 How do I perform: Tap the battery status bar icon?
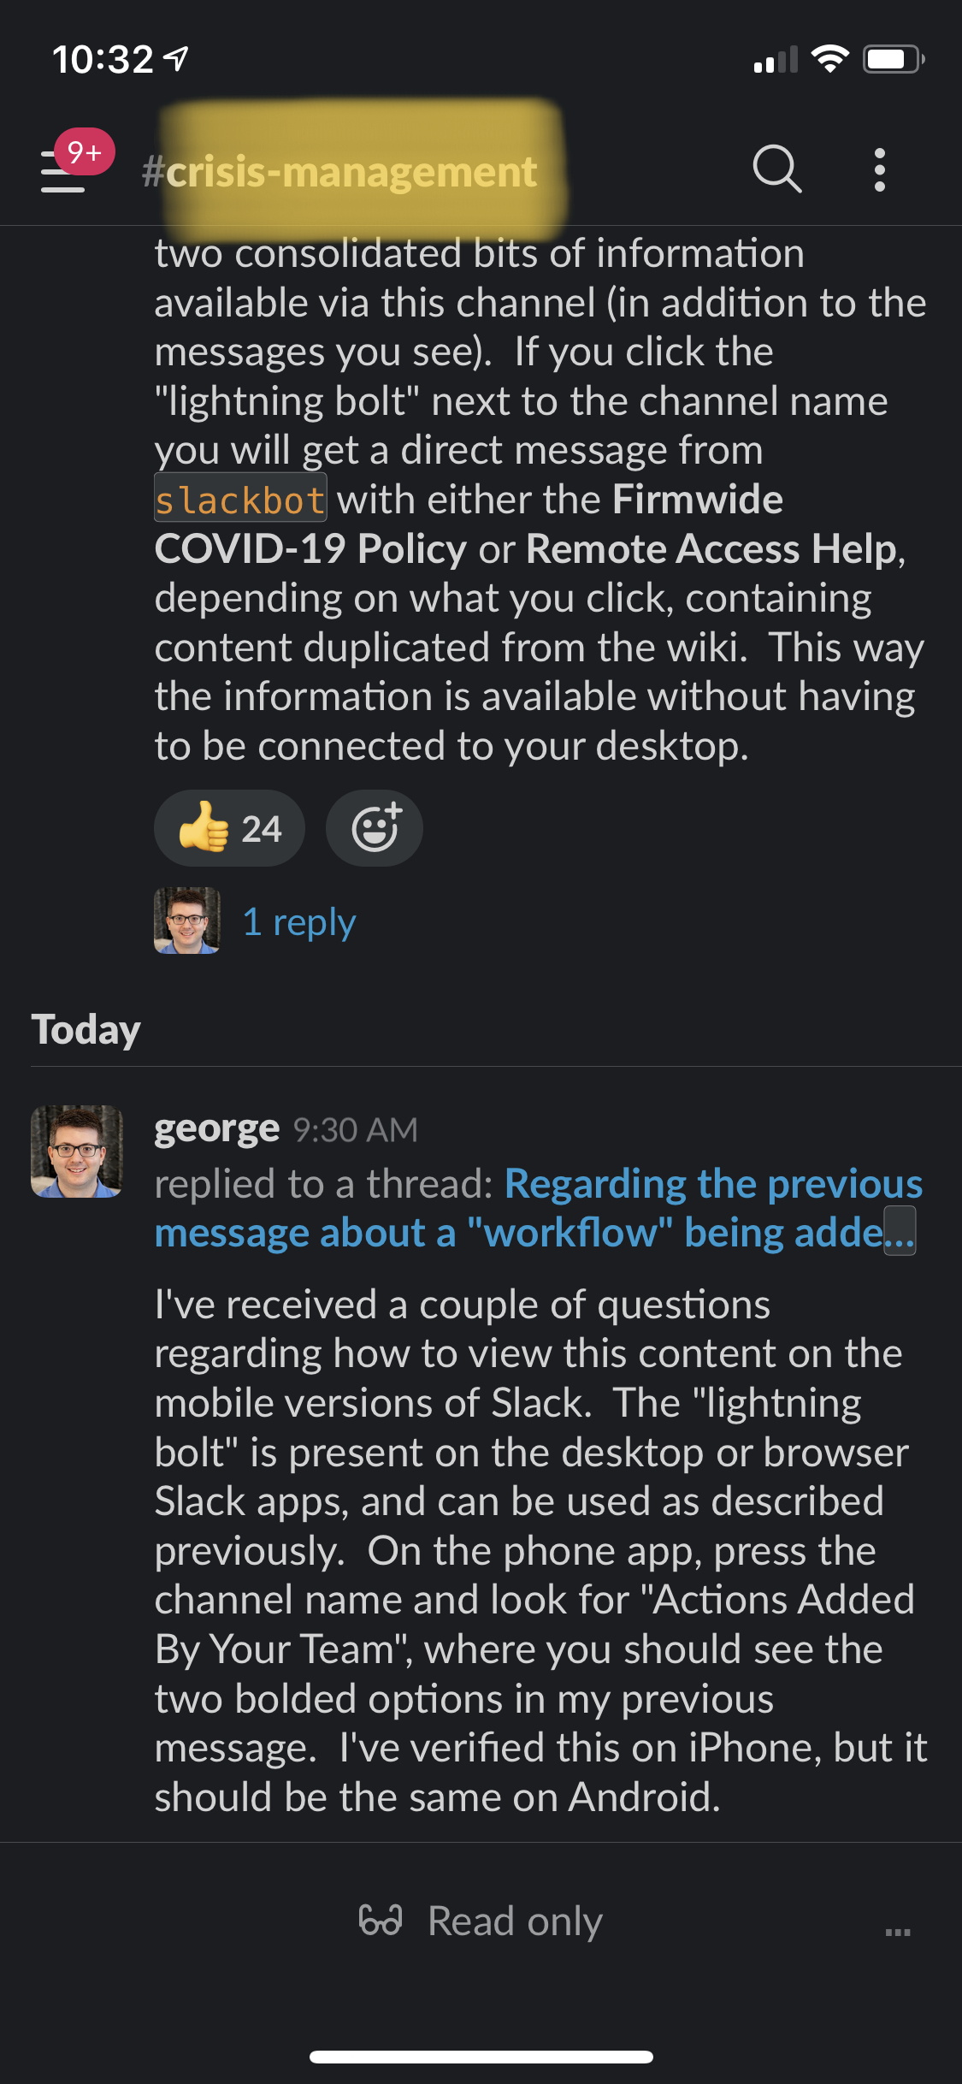point(892,59)
